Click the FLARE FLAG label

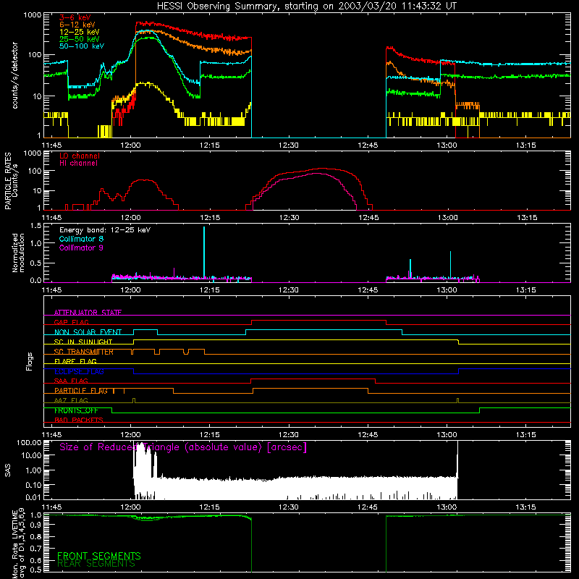coord(75,361)
